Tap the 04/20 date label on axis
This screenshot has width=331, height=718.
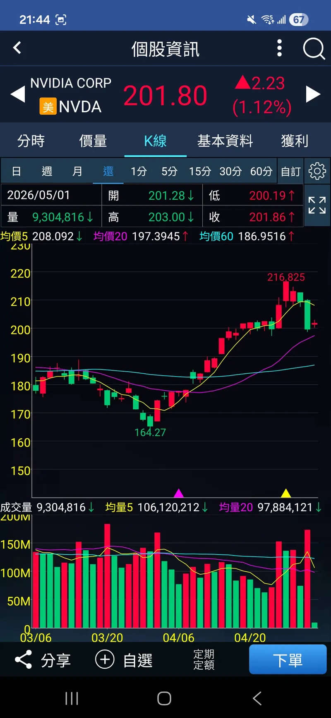250,638
